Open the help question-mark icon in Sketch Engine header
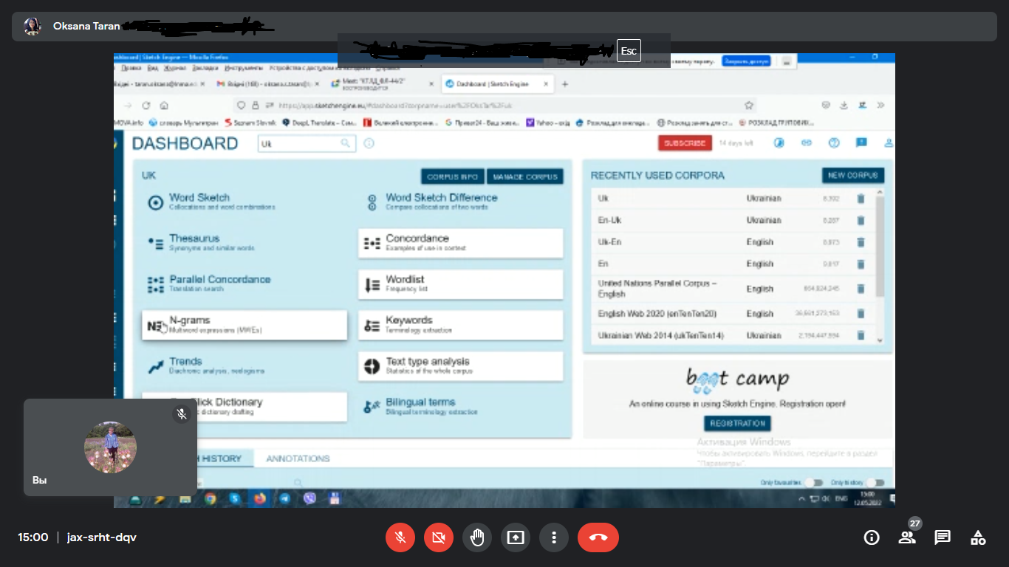Viewport: 1009px width, 567px height. (834, 143)
